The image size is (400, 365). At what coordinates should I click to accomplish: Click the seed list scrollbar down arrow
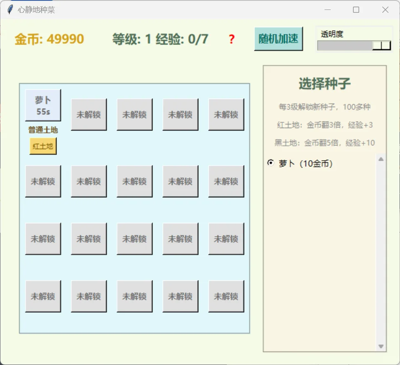[x=381, y=346]
